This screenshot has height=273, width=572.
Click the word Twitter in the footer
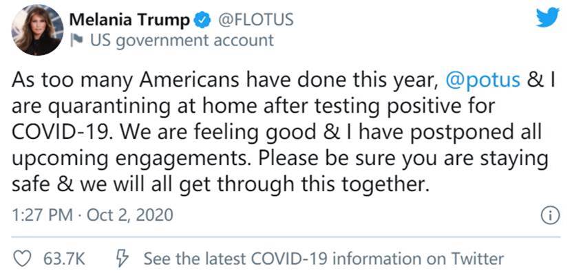pyautogui.click(x=478, y=259)
